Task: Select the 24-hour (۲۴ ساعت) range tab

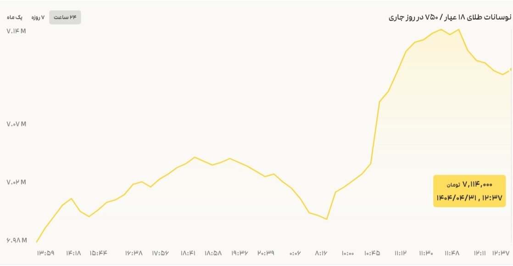Action: (65, 17)
